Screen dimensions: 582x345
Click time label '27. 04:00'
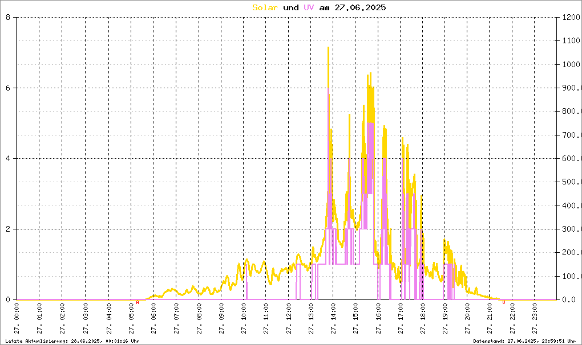pos(109,318)
